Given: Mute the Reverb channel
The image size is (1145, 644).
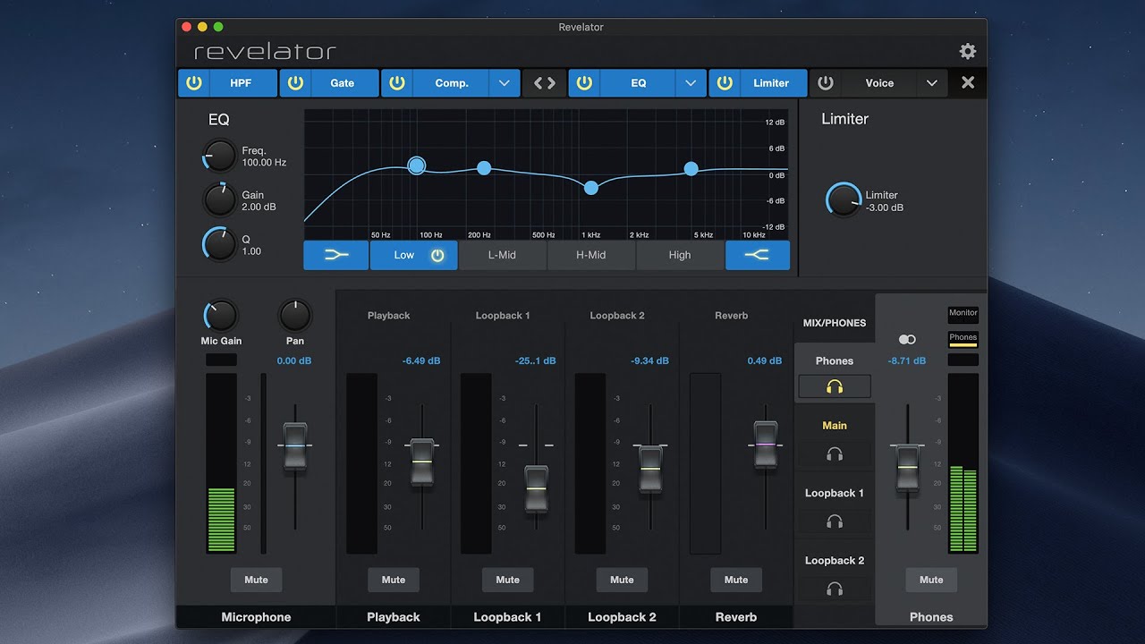Looking at the screenshot, I should [x=736, y=580].
